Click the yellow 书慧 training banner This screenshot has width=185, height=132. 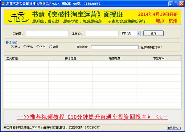93,17
